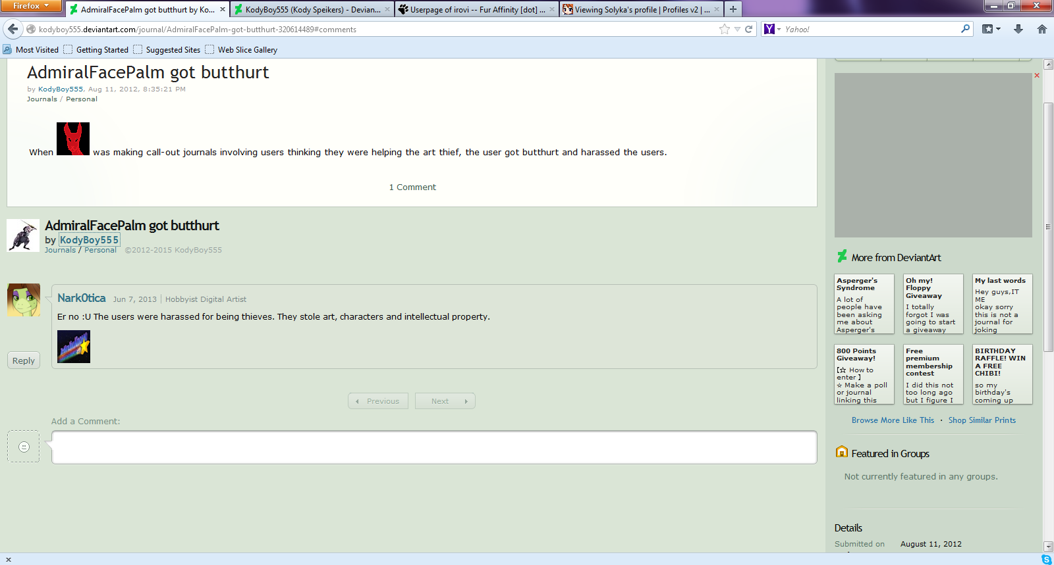The image size is (1054, 565).
Task: Reload the page with the refresh icon
Action: pyautogui.click(x=748, y=29)
